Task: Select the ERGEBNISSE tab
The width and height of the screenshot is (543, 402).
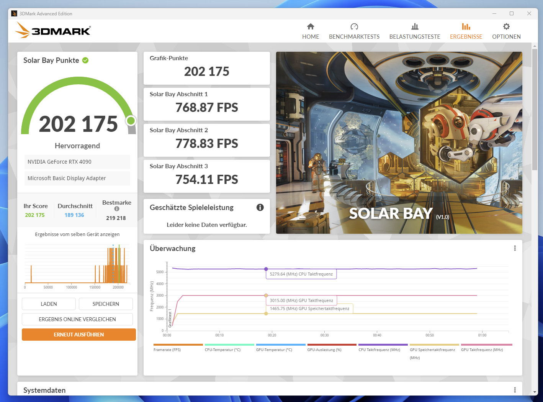Action: click(x=466, y=31)
